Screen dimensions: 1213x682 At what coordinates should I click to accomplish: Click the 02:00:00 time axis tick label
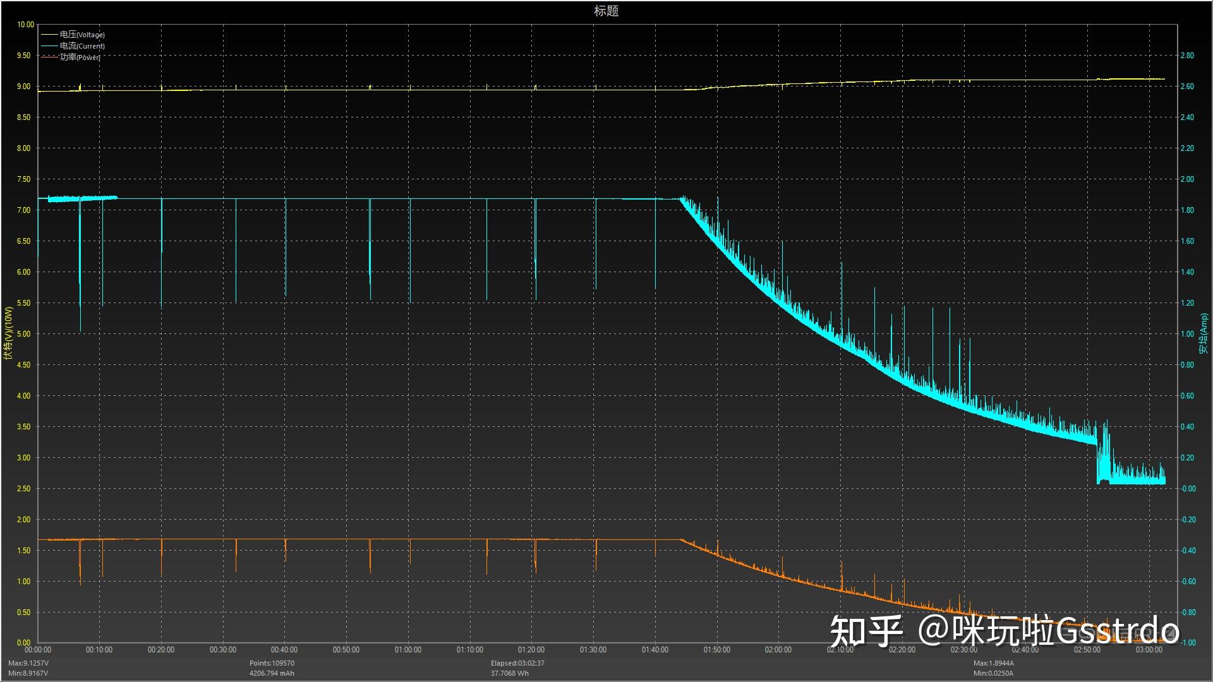778,650
